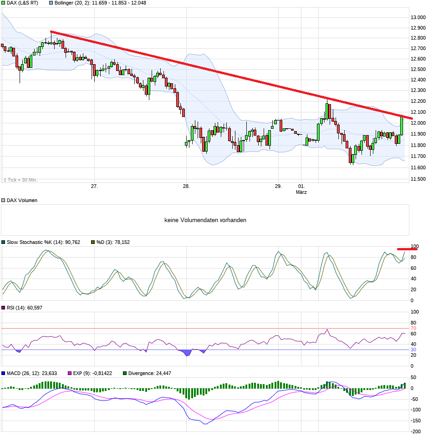Click the DAX Volumen legend icon
The width and height of the screenshot is (428, 436).
point(3,200)
